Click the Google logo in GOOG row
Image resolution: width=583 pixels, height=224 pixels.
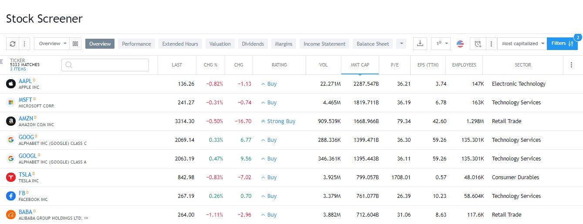(11, 140)
